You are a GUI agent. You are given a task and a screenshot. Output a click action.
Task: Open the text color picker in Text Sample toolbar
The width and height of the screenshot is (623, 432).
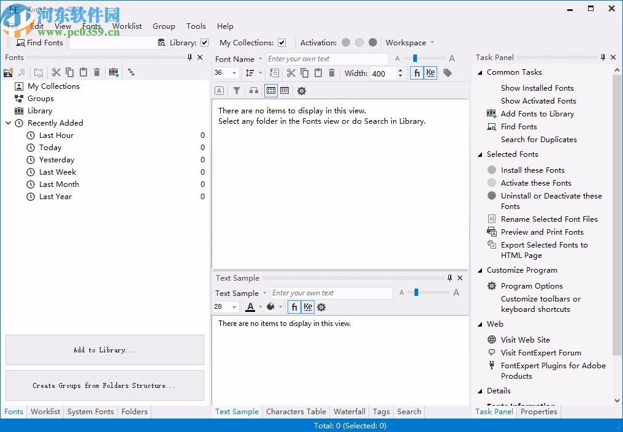point(250,307)
